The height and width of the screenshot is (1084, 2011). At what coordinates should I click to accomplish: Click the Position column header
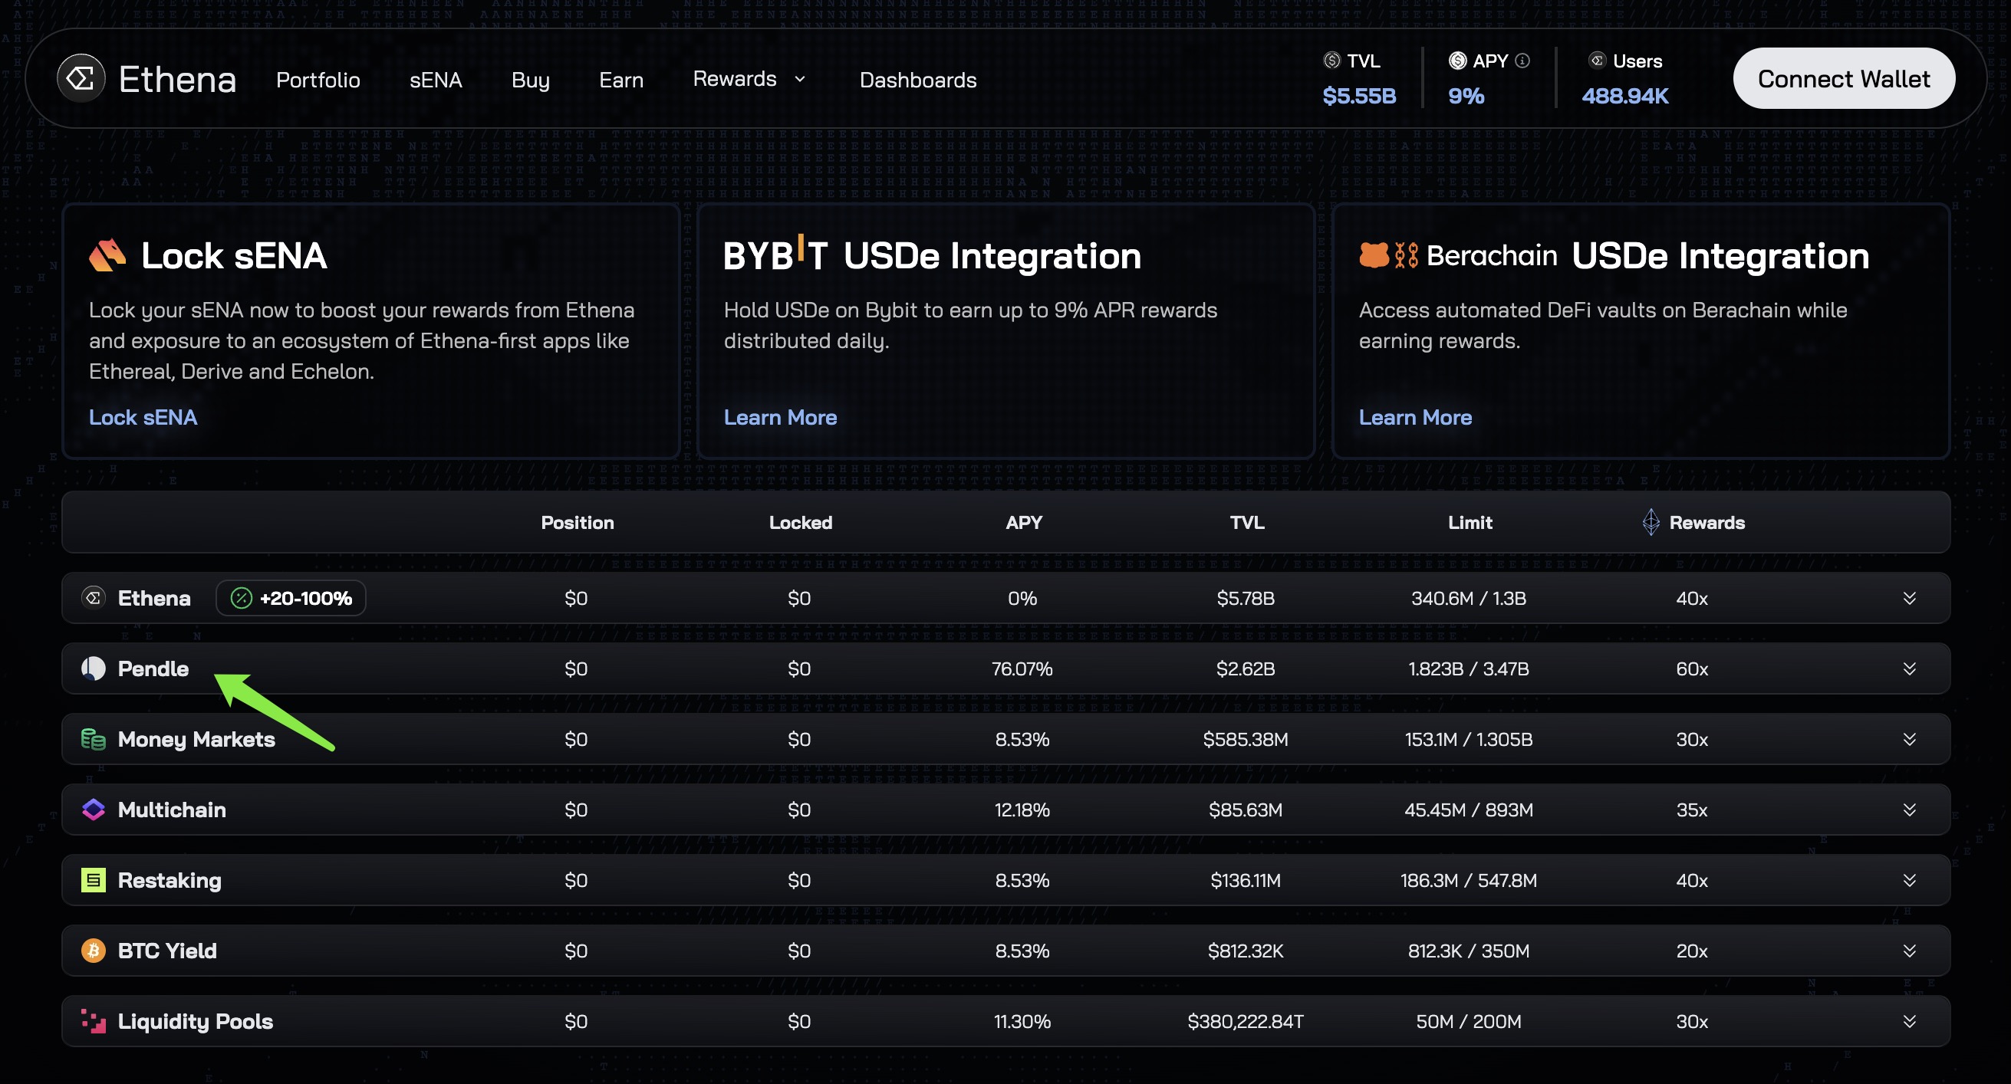[577, 522]
